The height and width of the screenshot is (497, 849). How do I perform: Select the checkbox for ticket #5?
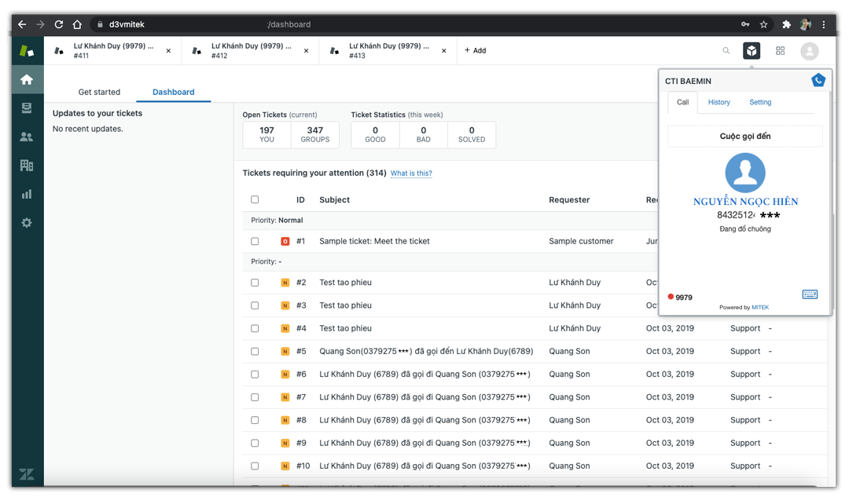(x=255, y=351)
